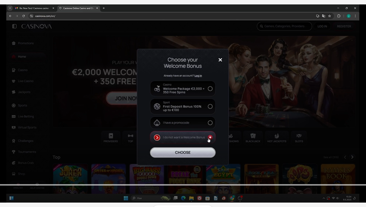Open the Windows Start button
The width and height of the screenshot is (366, 207).
click(126, 198)
